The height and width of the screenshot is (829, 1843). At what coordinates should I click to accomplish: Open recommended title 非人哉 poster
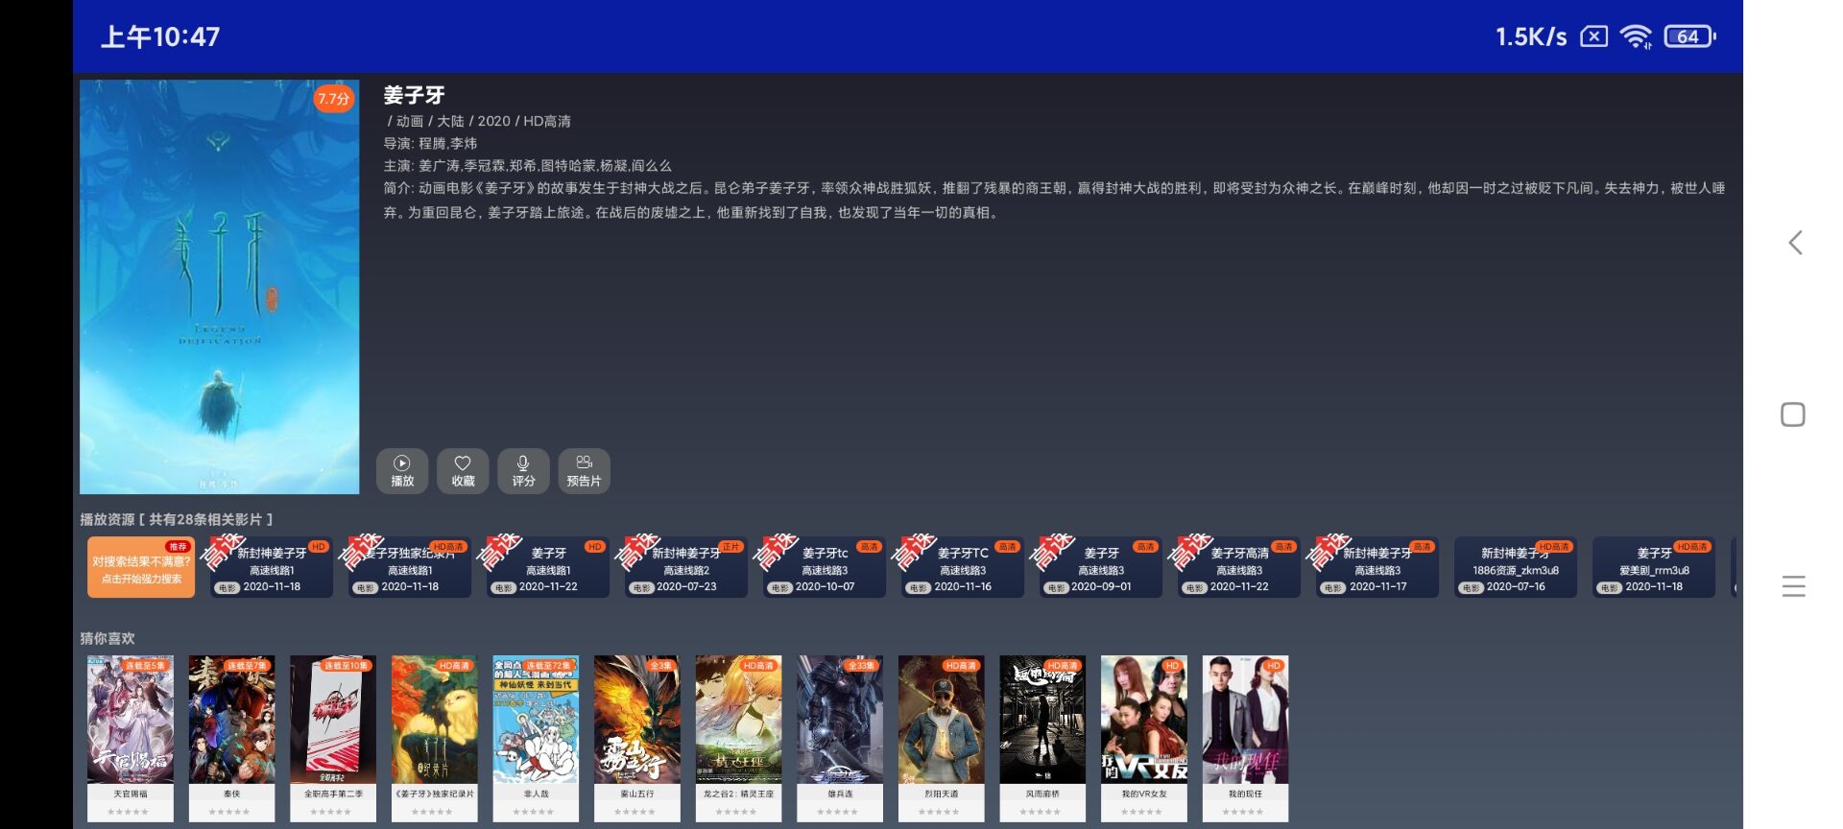pos(536,720)
